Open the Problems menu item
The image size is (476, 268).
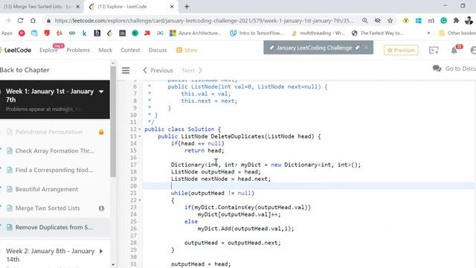coord(78,50)
